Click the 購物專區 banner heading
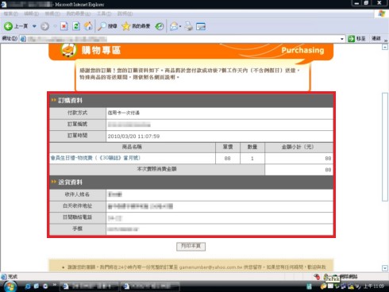Screen dimensions: 389x292 [x=101, y=50]
